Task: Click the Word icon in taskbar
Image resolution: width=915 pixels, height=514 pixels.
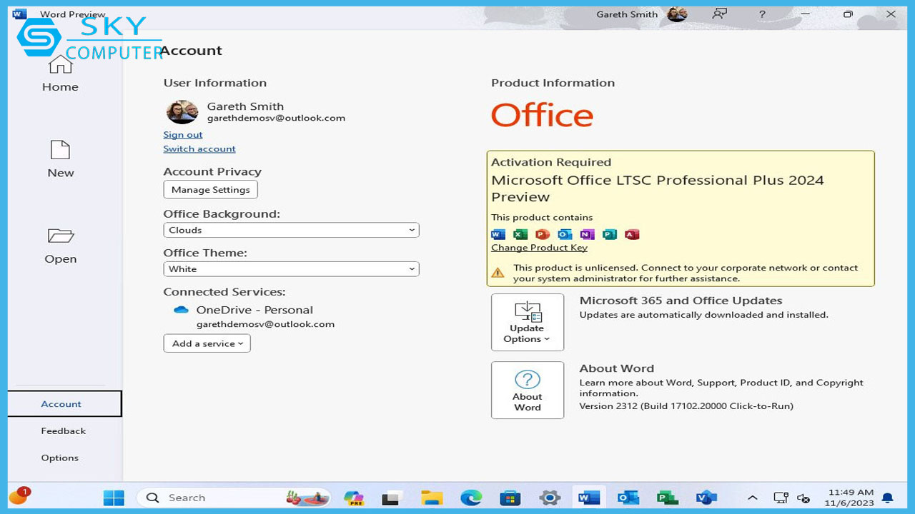Action: (x=589, y=498)
